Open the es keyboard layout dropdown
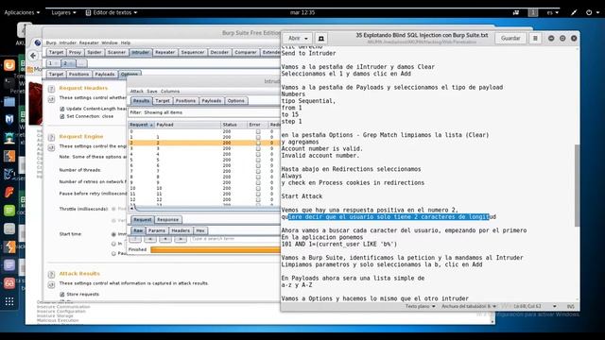 point(552,12)
